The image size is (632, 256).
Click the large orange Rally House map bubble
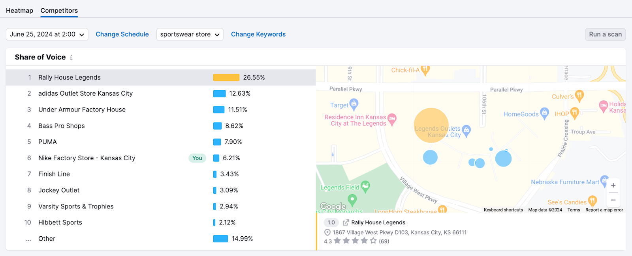pos(431,125)
